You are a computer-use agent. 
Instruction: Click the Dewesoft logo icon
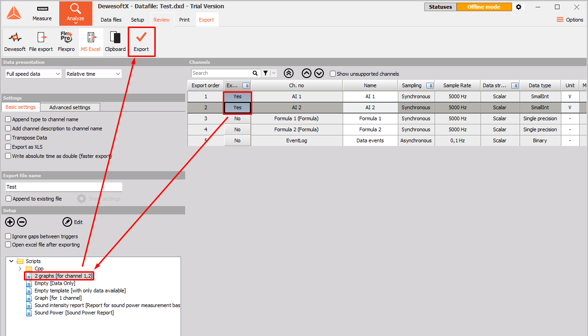pyautogui.click(x=14, y=13)
